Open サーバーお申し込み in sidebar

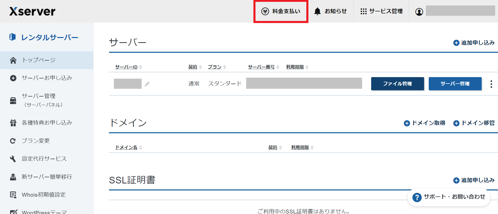[x=46, y=78]
